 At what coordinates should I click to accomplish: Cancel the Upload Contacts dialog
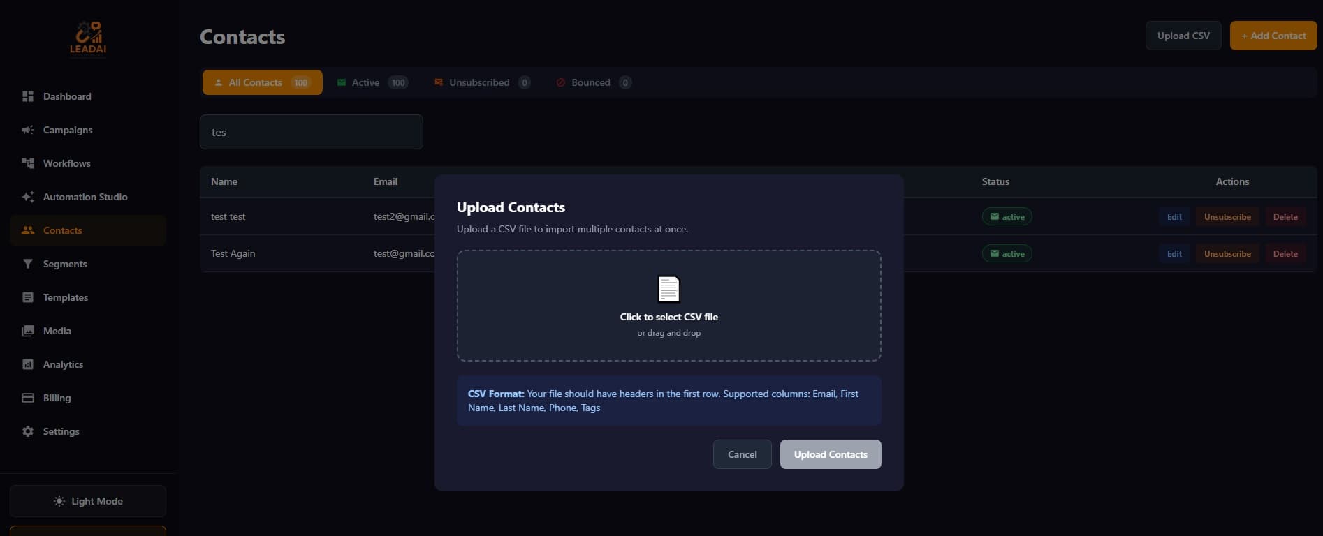(x=743, y=454)
